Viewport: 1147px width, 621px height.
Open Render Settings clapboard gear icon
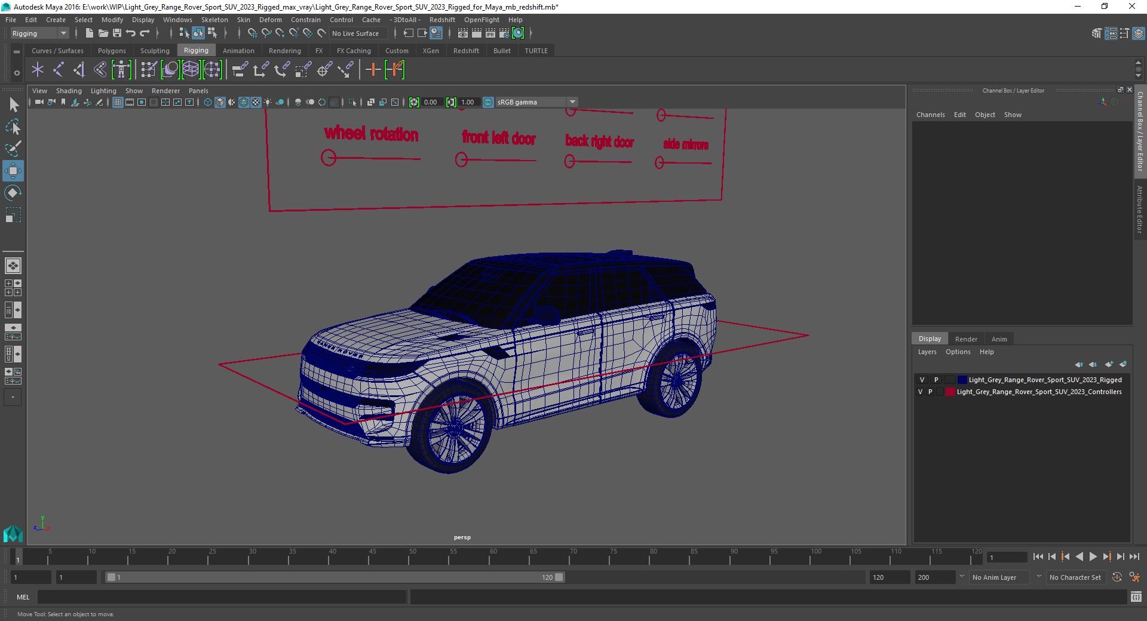click(504, 33)
